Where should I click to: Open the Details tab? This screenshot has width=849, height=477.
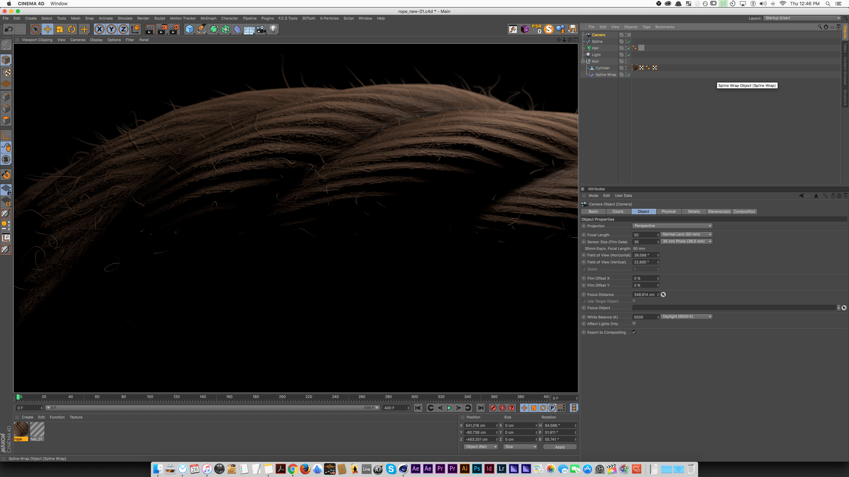pos(694,212)
